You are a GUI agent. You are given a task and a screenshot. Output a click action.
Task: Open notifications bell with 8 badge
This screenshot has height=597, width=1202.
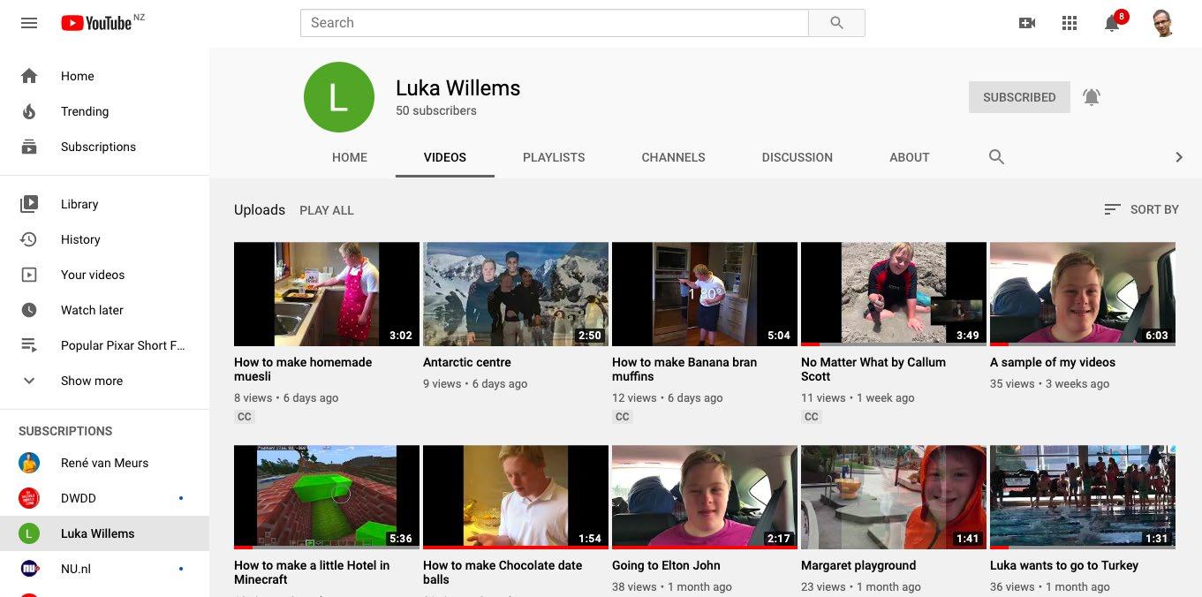(x=1115, y=21)
